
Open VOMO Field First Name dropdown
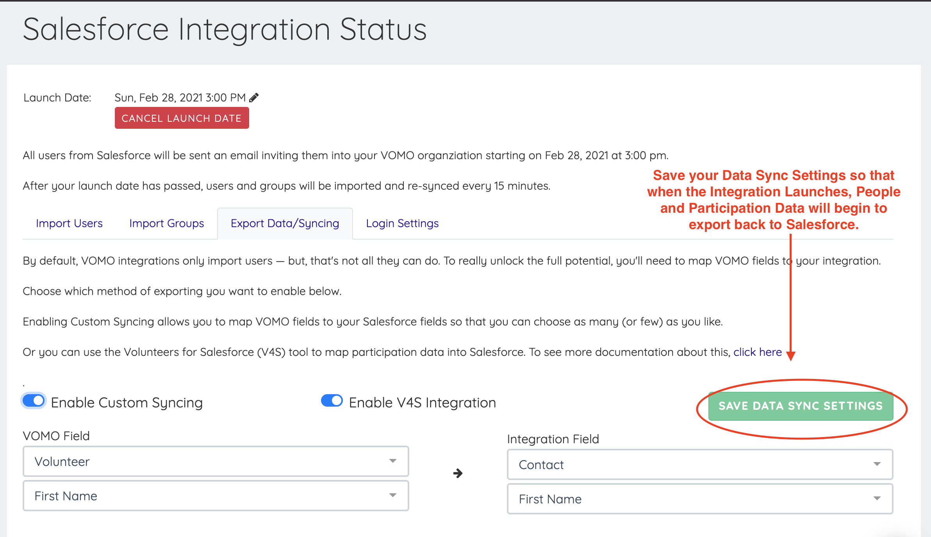tap(216, 496)
